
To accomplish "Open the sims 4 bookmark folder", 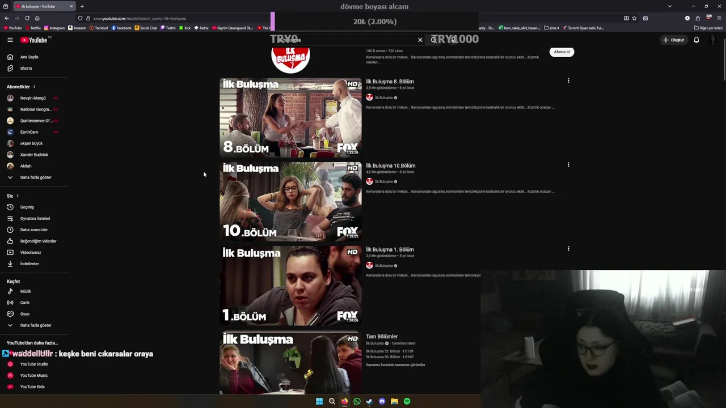I will pyautogui.click(x=551, y=28).
